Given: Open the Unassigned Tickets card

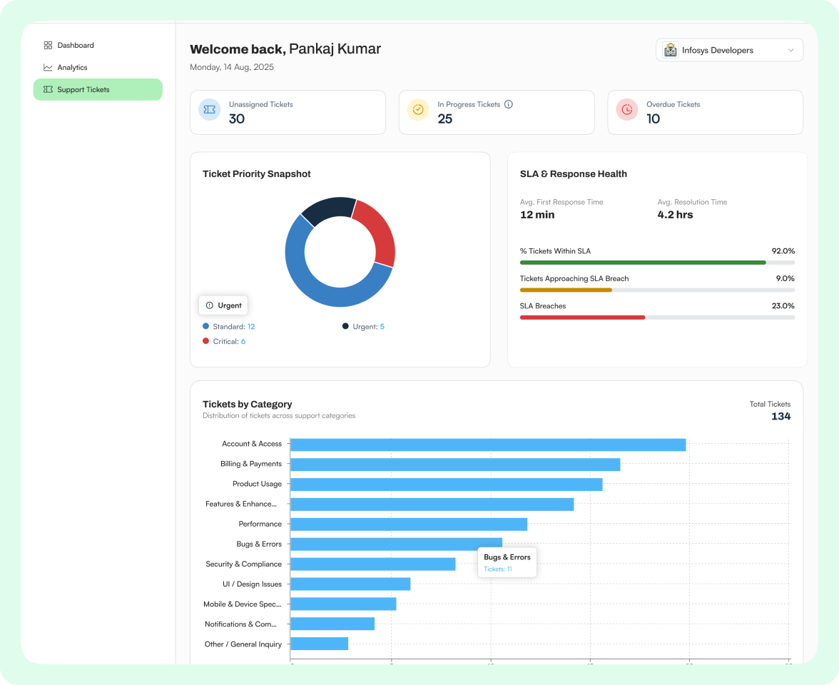Looking at the screenshot, I should click(x=288, y=113).
